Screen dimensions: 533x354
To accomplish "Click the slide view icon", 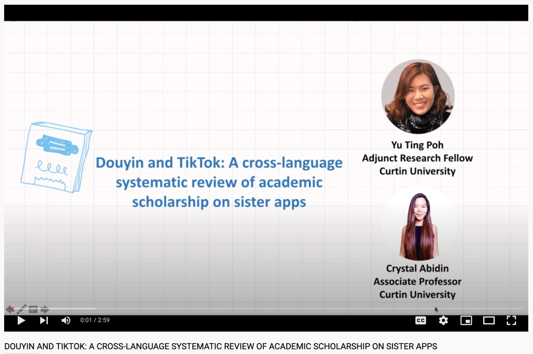I will tap(33, 309).
